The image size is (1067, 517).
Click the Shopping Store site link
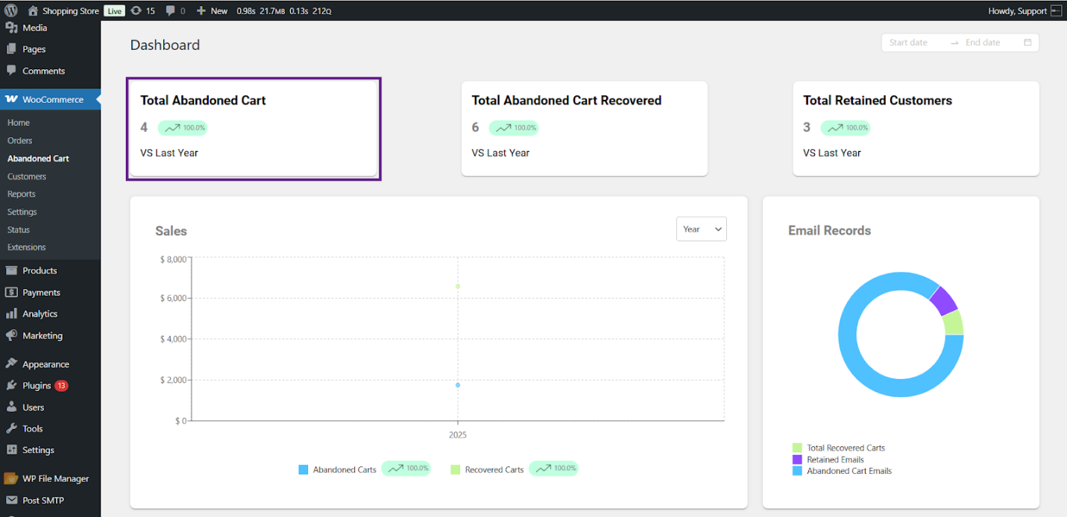[70, 10]
